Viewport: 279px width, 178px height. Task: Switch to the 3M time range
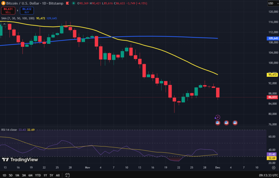tap(24, 175)
